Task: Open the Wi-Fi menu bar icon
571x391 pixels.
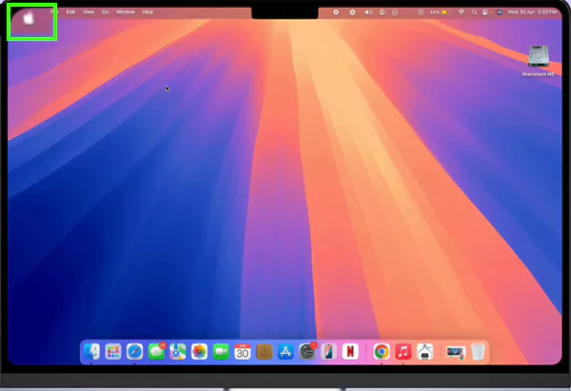Action: pyautogui.click(x=462, y=12)
